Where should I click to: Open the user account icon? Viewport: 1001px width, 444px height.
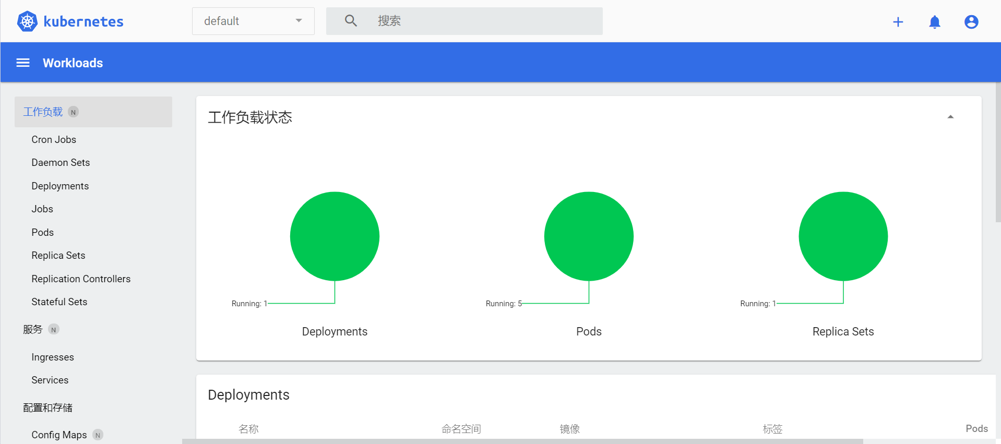pyautogui.click(x=971, y=22)
